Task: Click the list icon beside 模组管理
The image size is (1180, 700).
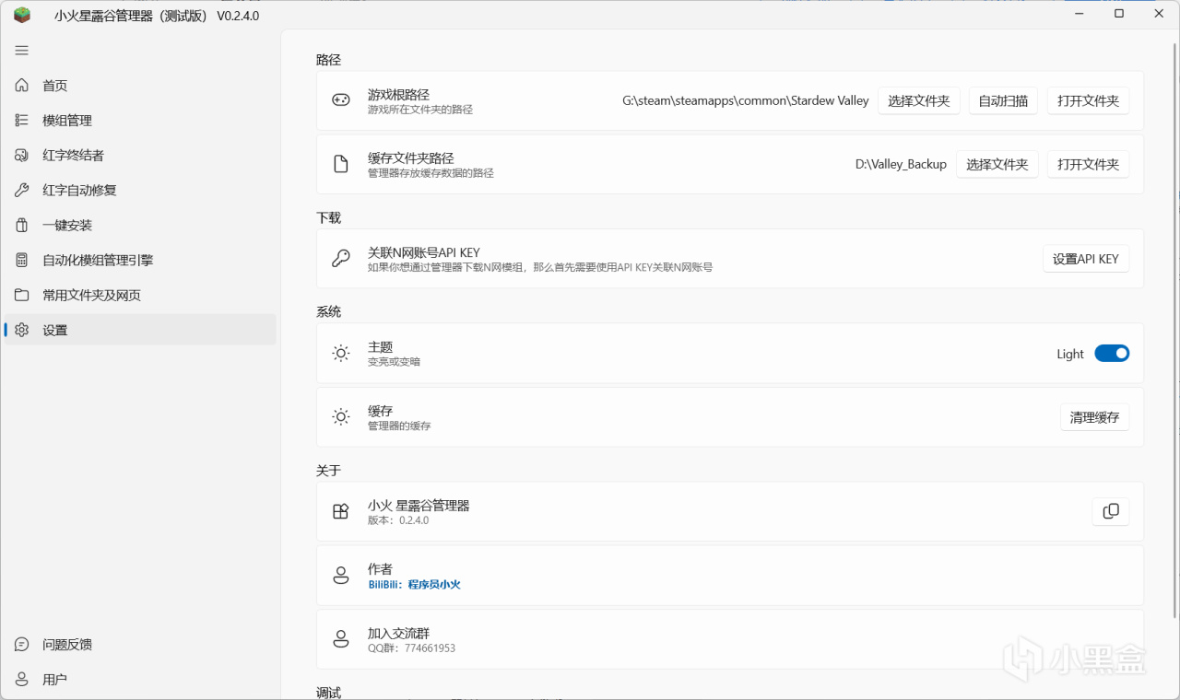Action: 22,121
